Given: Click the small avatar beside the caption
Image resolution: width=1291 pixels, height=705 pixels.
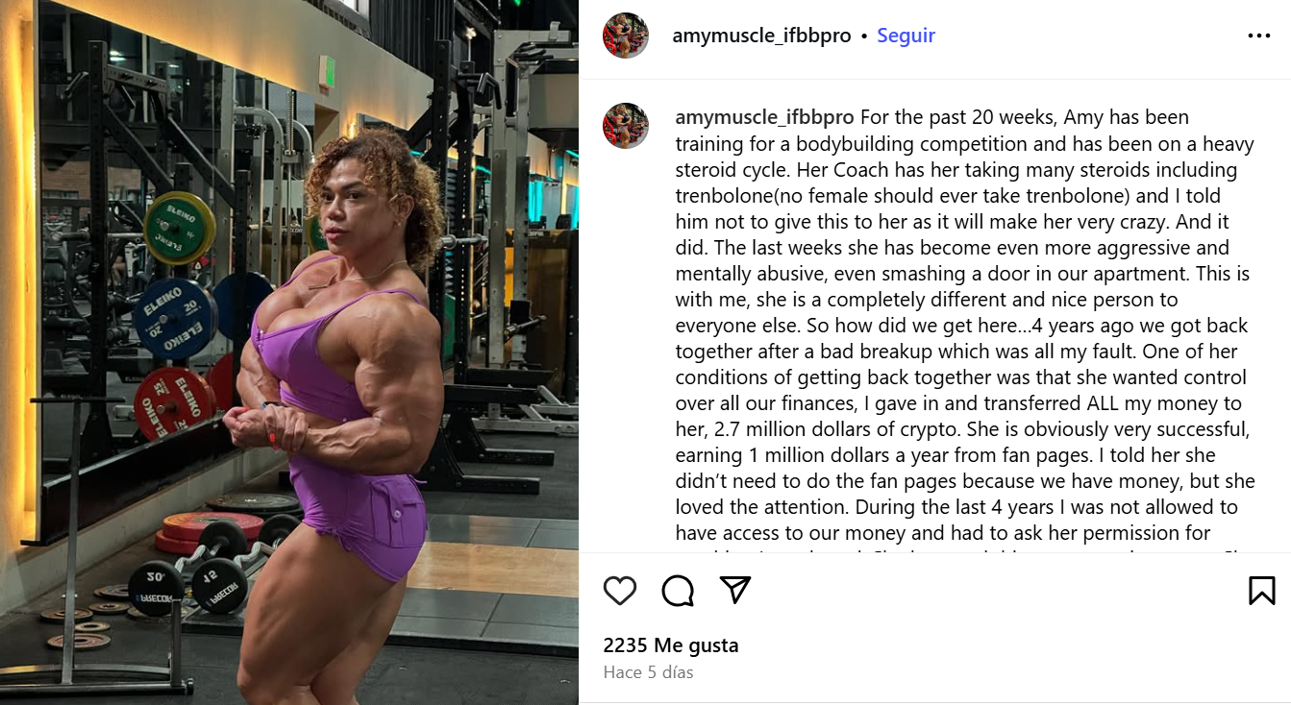Looking at the screenshot, I should [626, 126].
